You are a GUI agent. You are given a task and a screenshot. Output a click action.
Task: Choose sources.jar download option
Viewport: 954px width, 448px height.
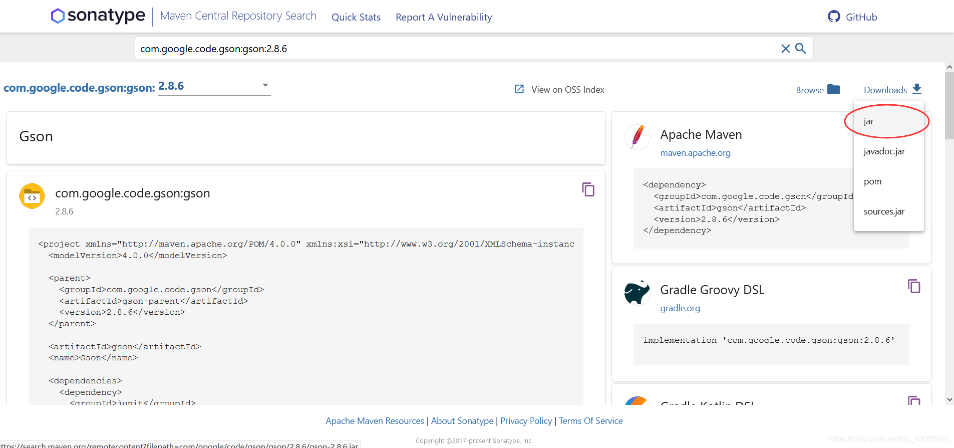click(884, 211)
